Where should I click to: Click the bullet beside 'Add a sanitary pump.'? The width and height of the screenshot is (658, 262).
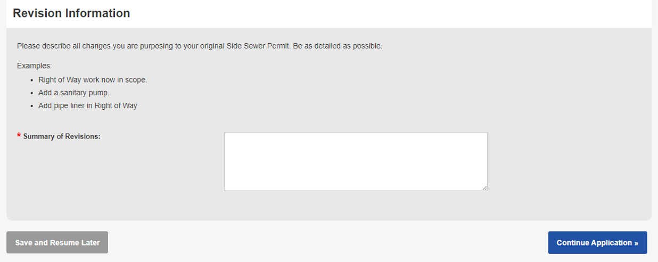(x=32, y=93)
